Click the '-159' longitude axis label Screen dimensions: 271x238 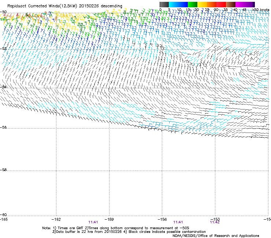coord(109,219)
